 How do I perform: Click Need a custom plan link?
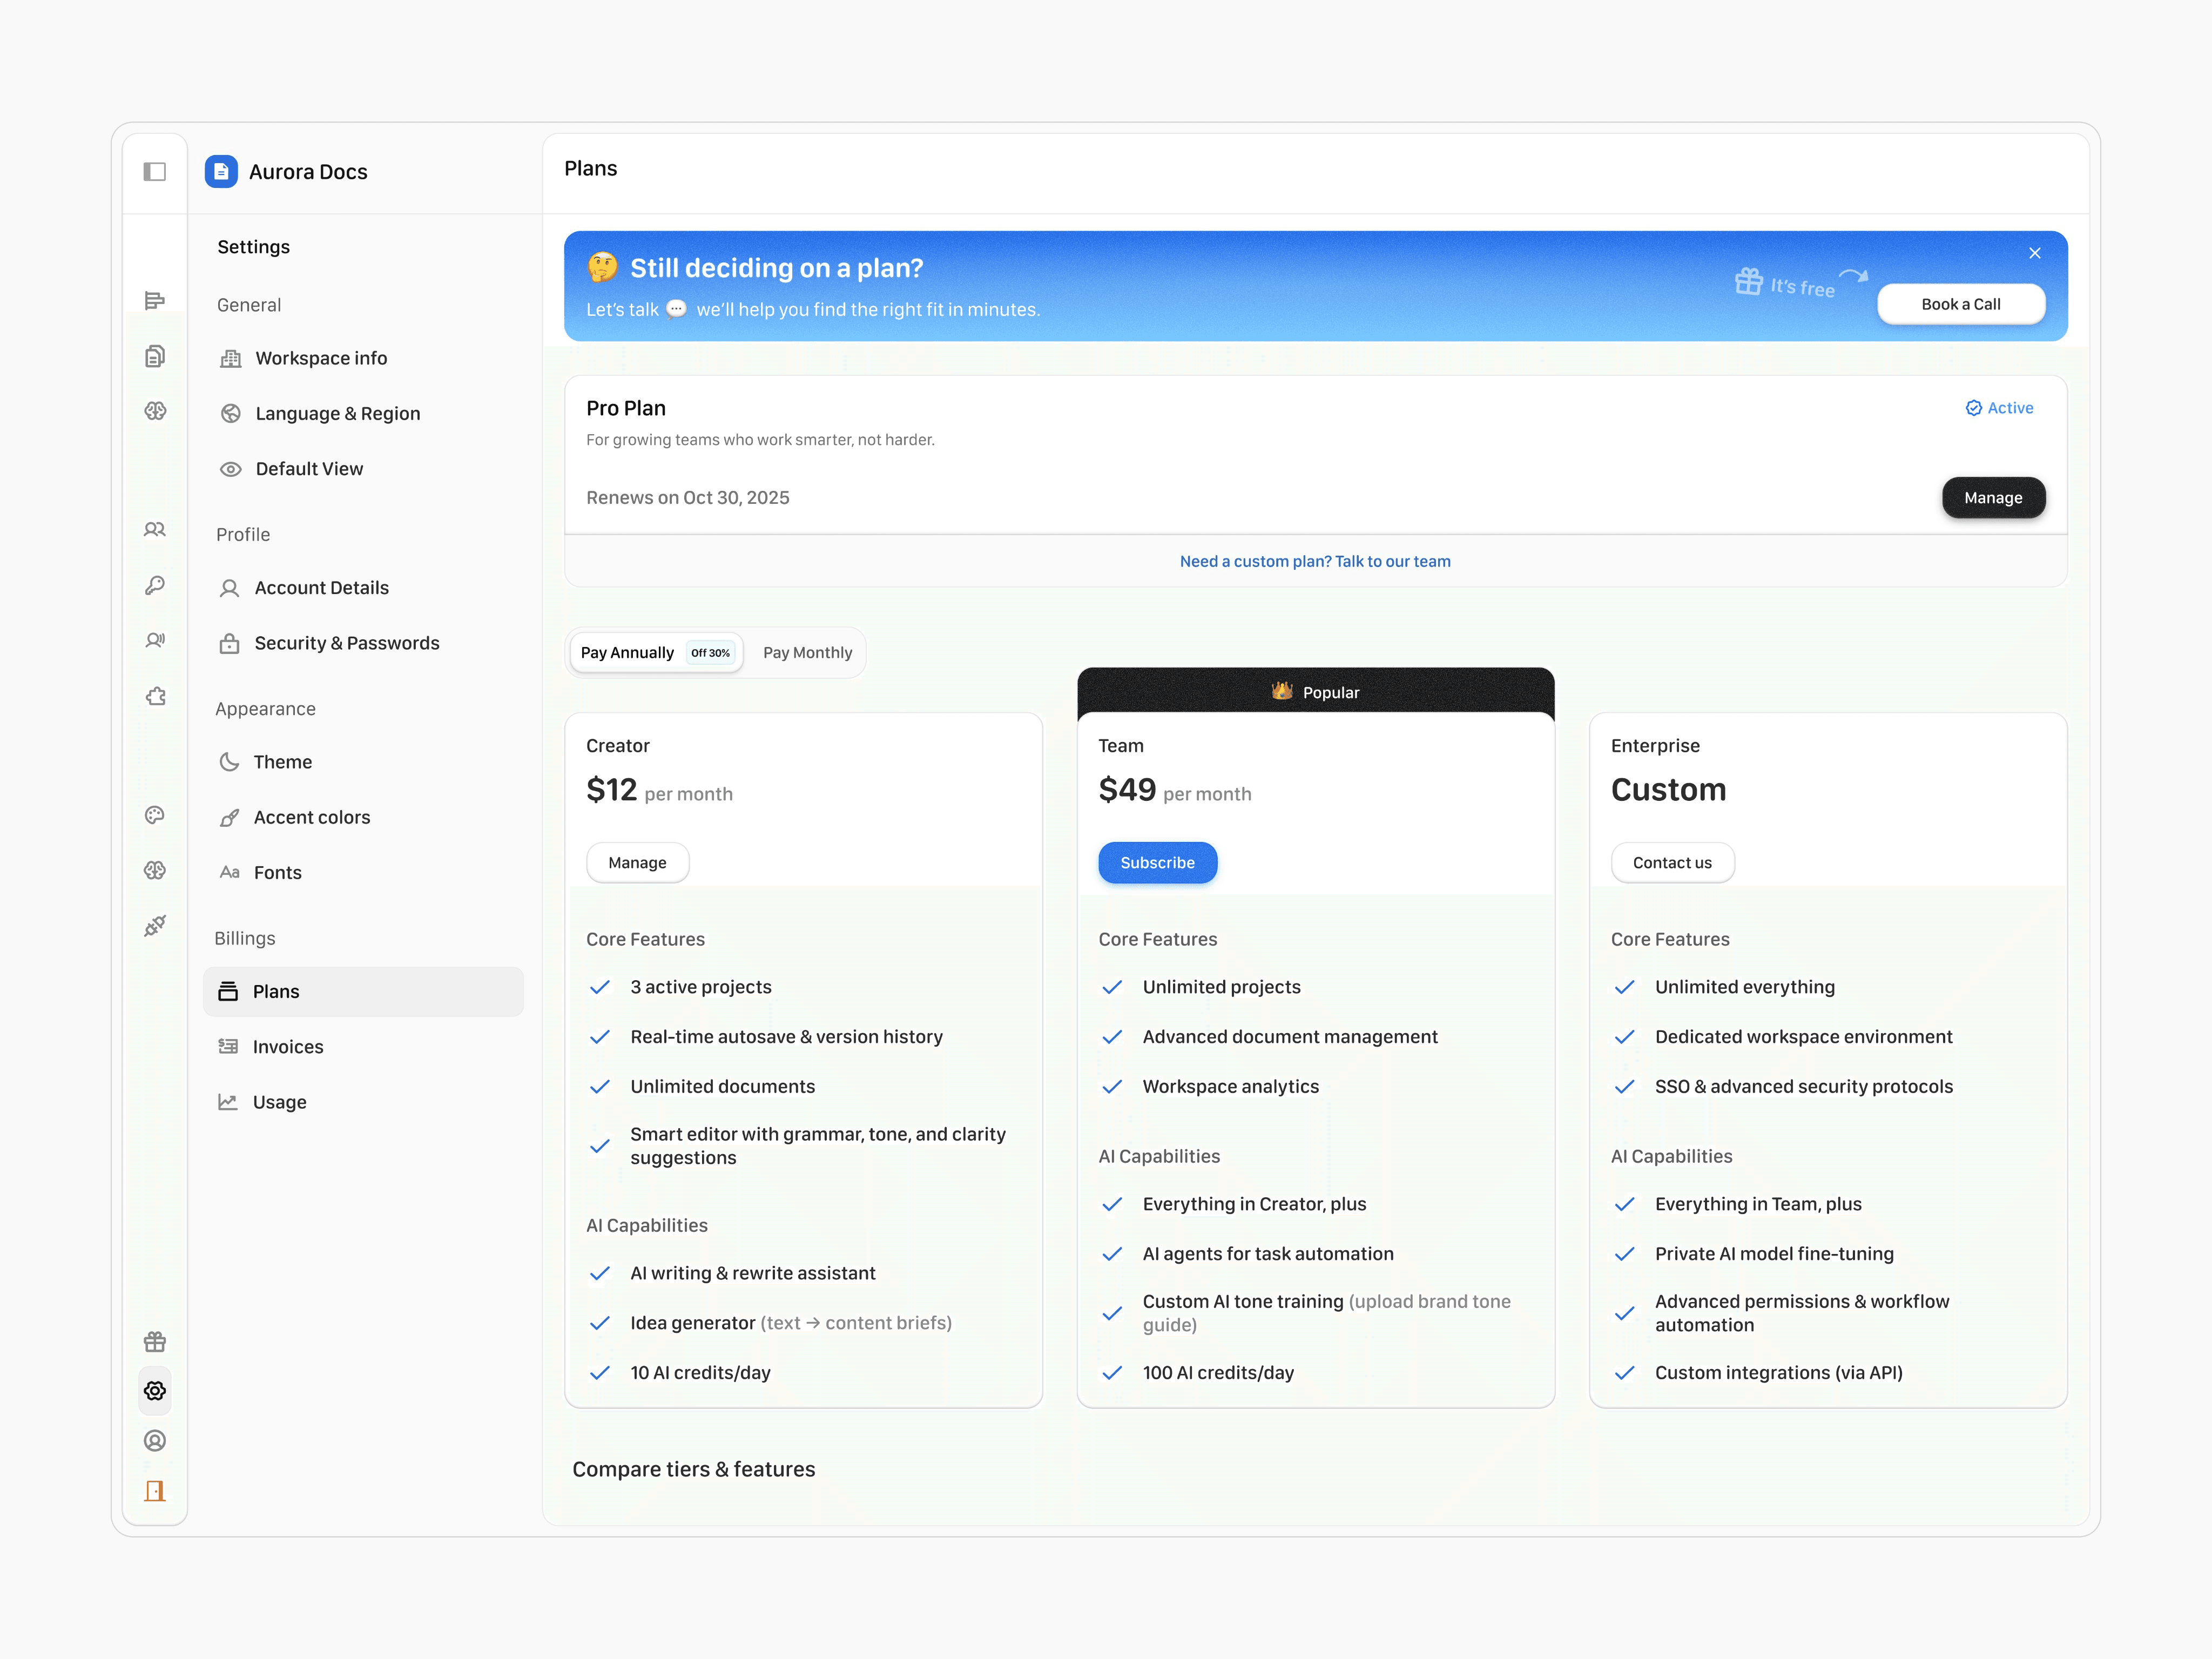coord(1314,561)
